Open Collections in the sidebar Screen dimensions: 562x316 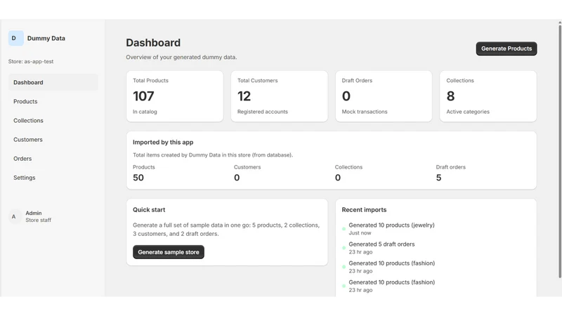53,120
